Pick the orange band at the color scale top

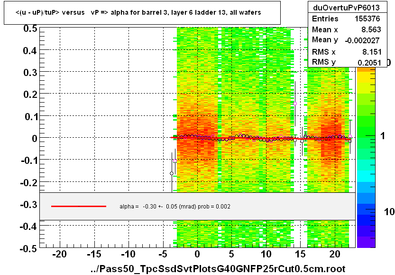pyautogui.click(x=366, y=70)
